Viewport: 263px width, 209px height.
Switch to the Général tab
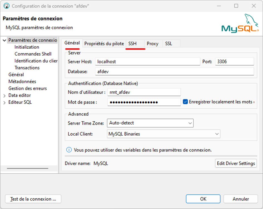(x=72, y=43)
